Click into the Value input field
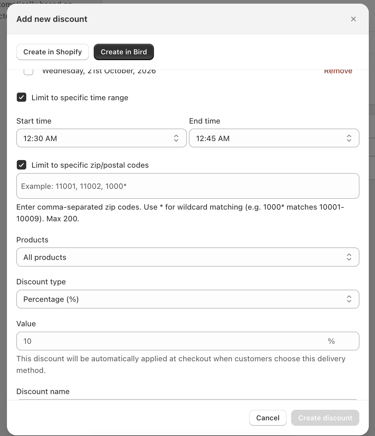 point(188,341)
